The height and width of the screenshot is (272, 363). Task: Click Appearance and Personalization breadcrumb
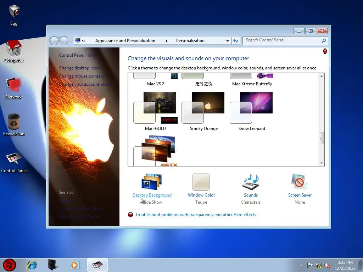coord(125,41)
